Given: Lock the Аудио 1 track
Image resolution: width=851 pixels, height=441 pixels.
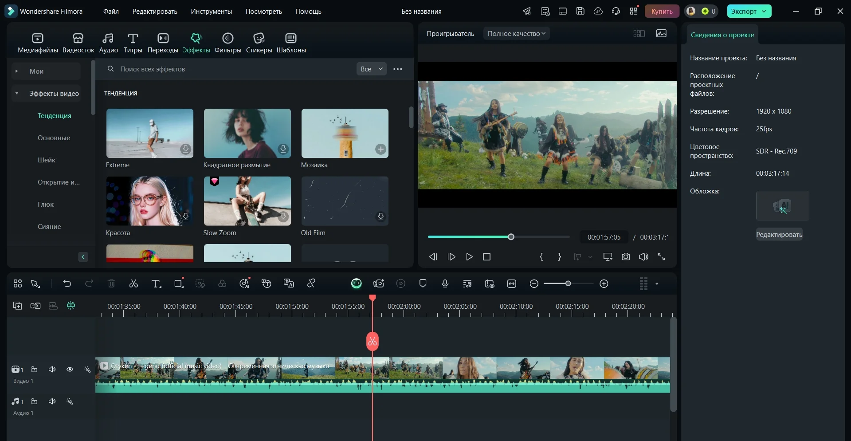Looking at the screenshot, I should 34,402.
